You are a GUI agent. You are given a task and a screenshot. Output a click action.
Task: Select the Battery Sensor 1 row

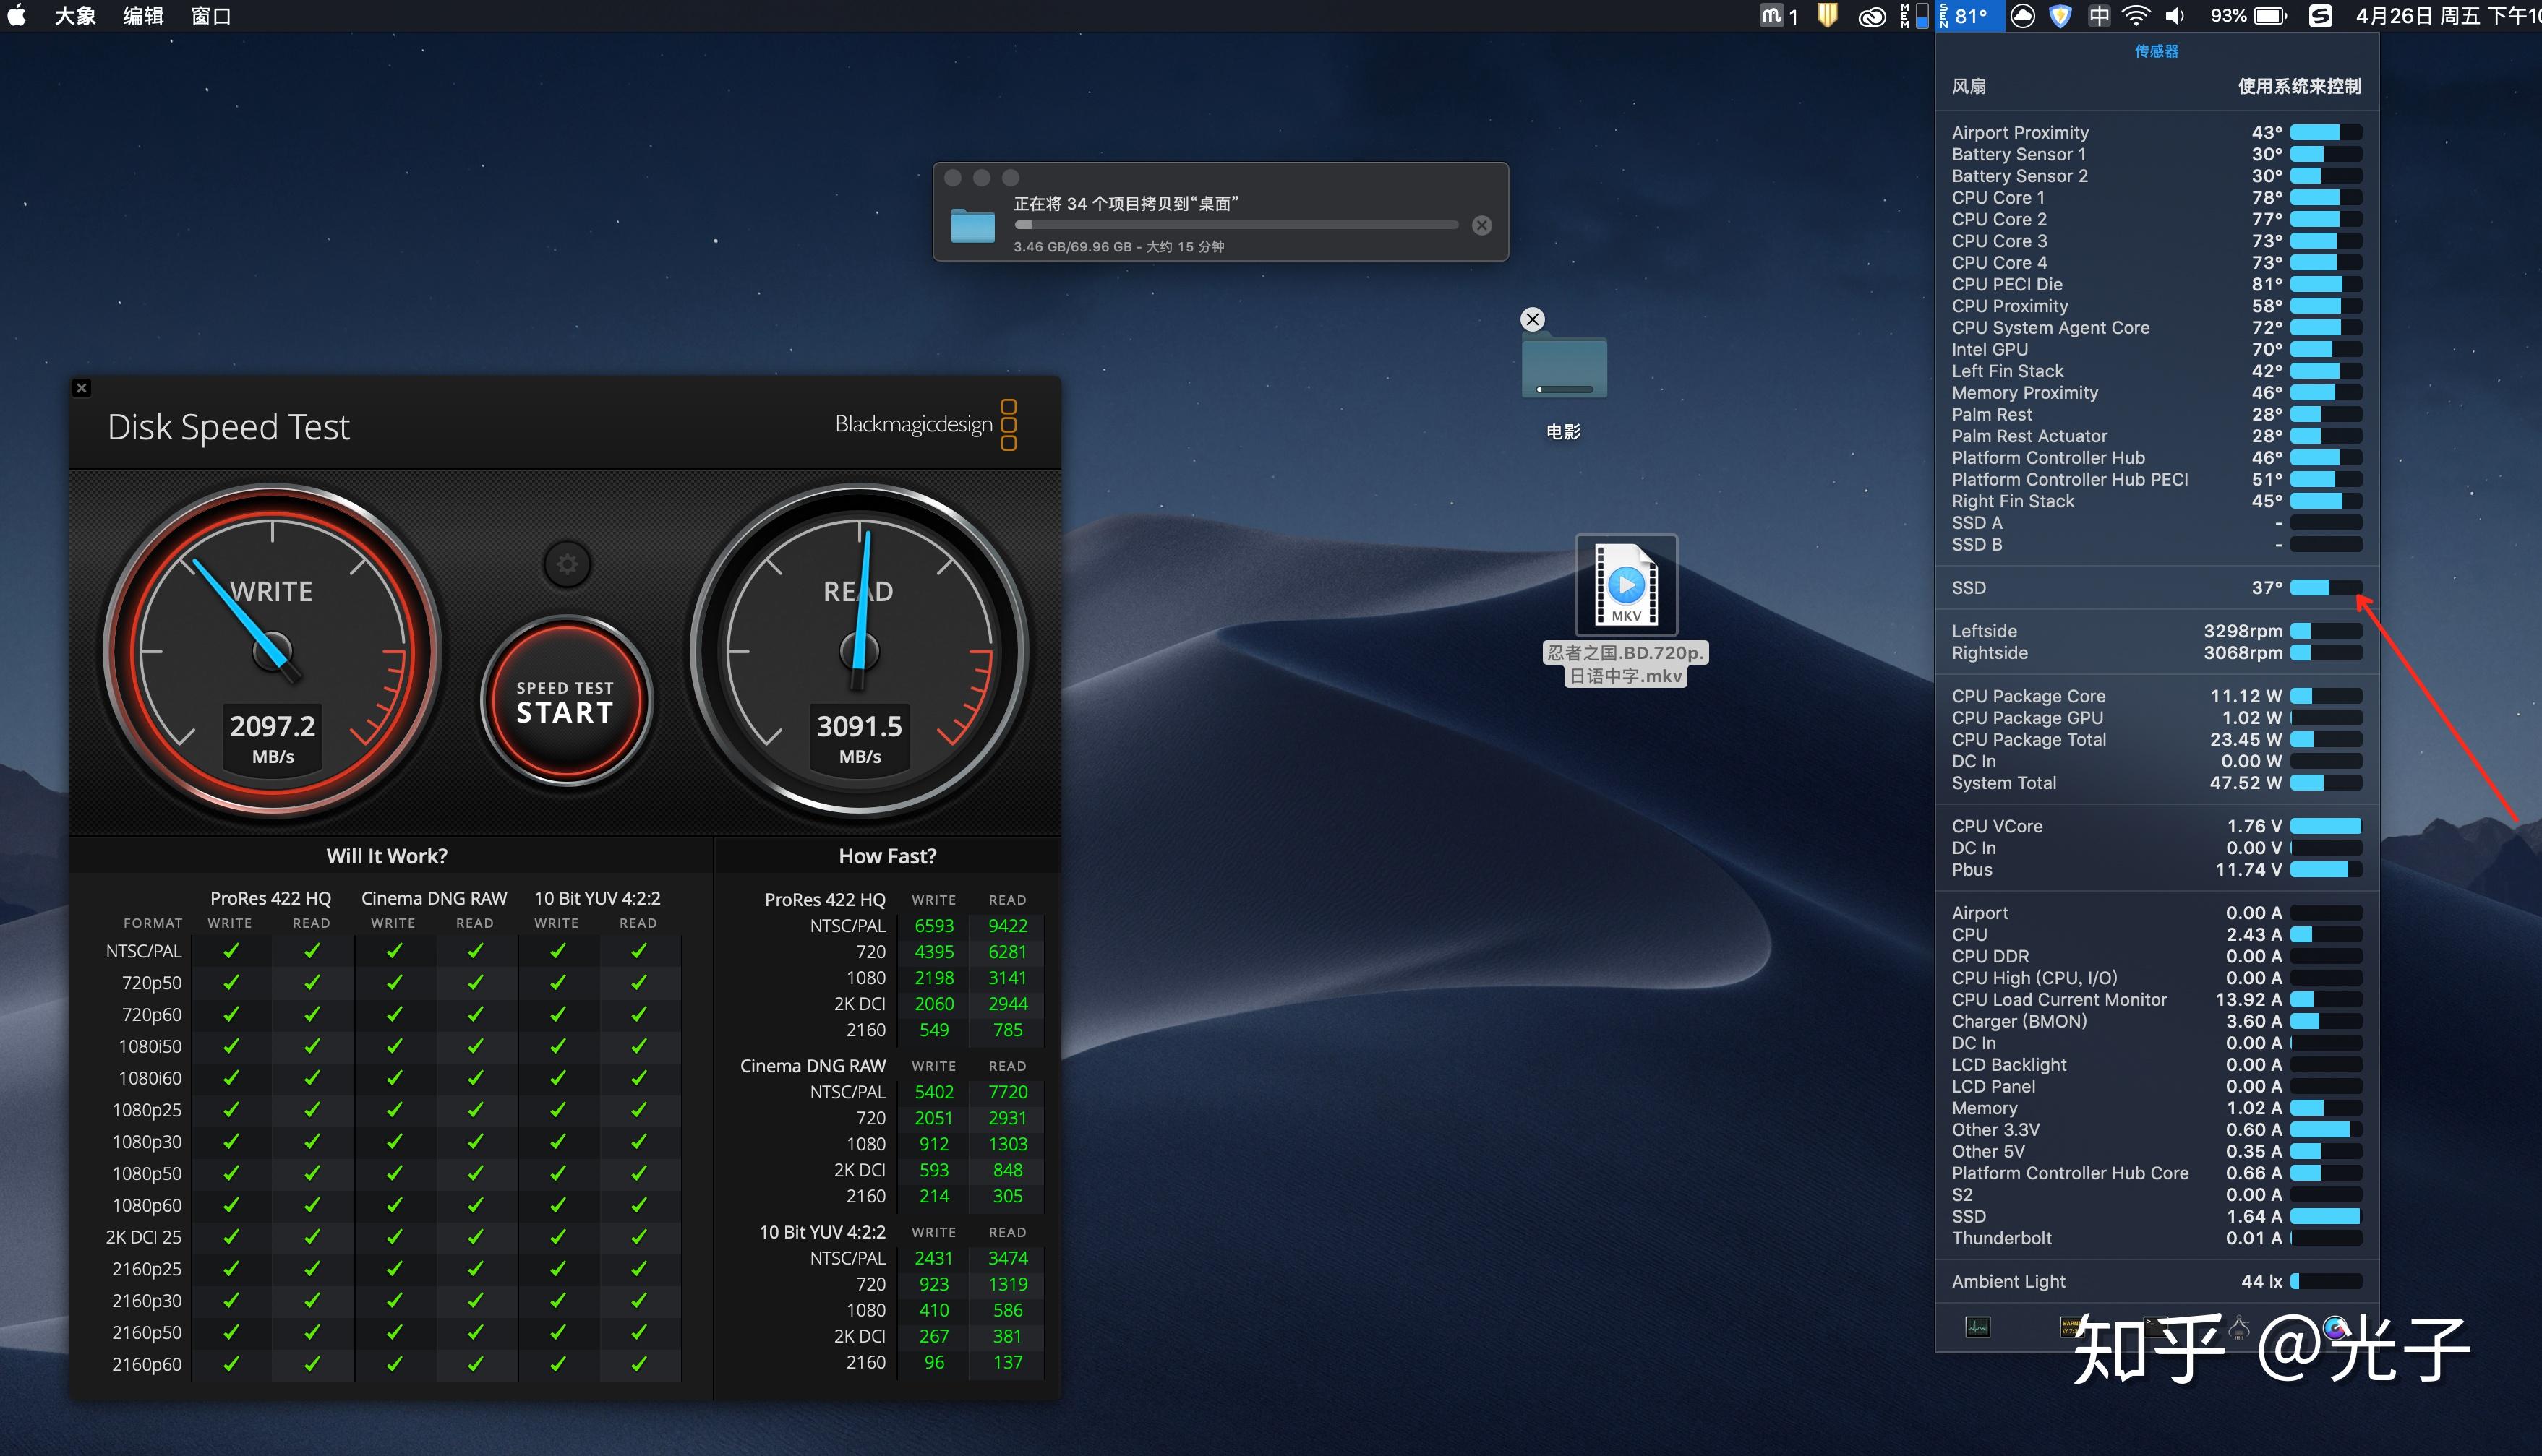click(2156, 154)
